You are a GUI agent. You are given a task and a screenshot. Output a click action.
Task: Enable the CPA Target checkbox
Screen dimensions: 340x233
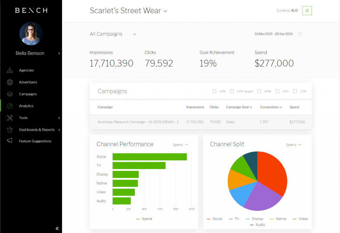coord(232,91)
